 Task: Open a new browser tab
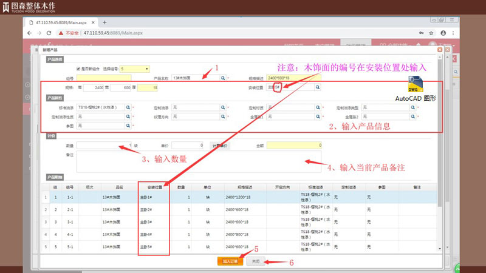(104, 22)
